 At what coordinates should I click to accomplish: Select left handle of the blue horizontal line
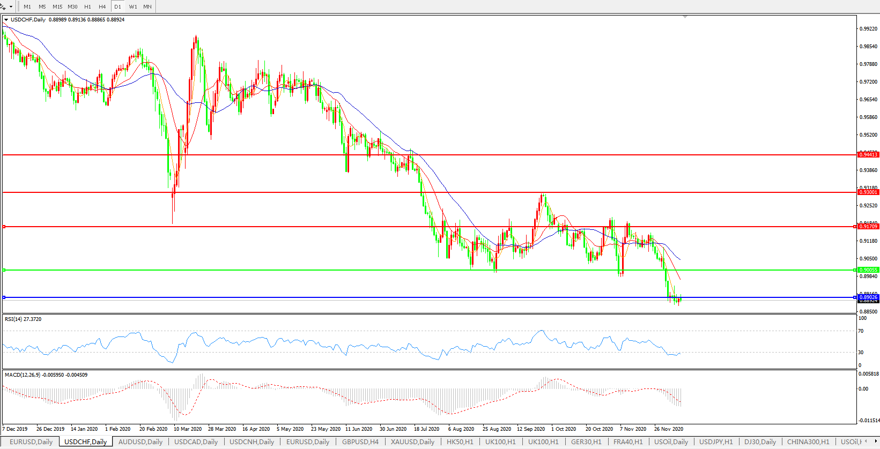(4, 297)
